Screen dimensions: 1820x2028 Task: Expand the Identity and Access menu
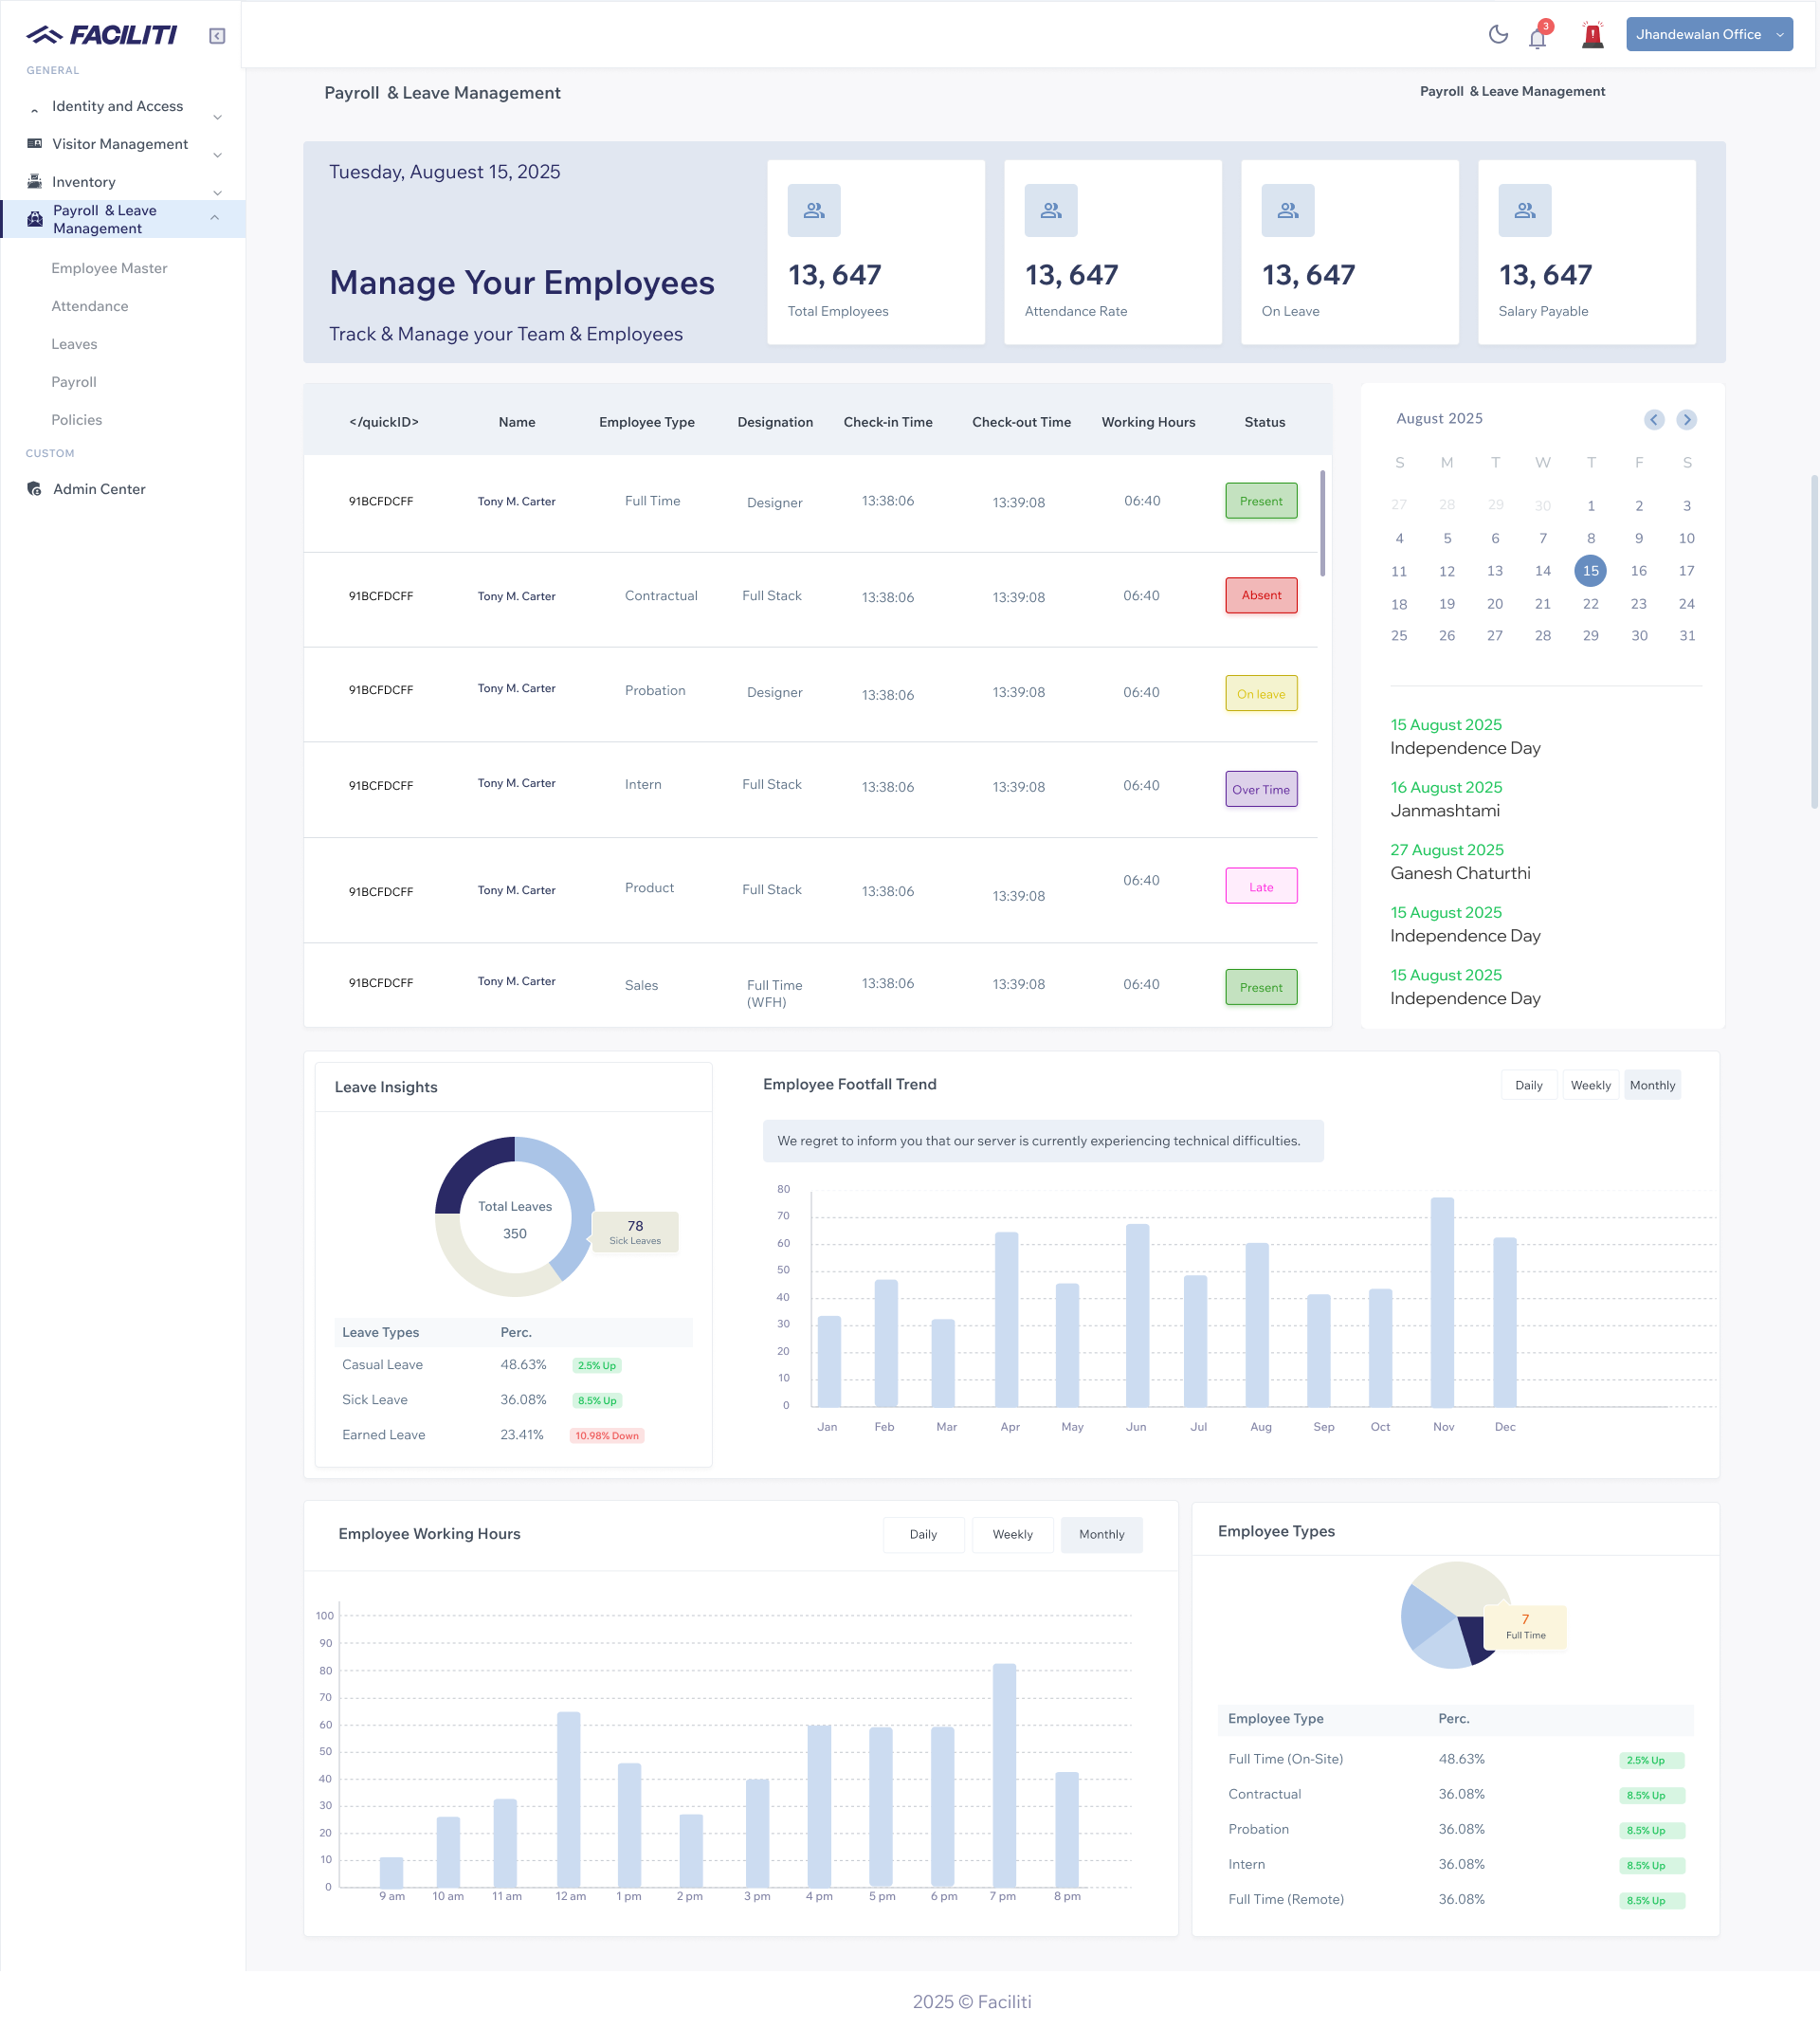tap(217, 117)
